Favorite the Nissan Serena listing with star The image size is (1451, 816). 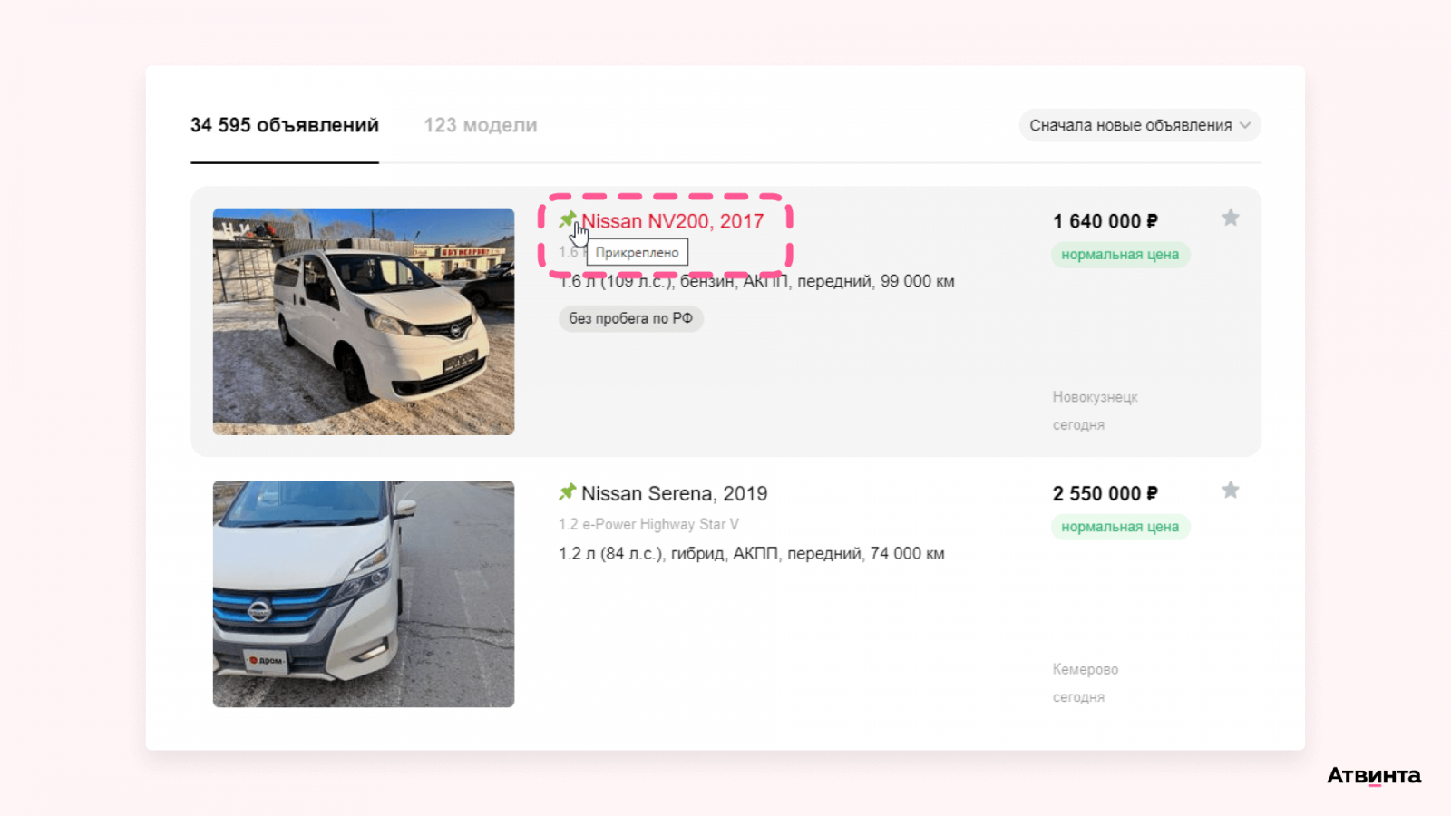(1230, 491)
